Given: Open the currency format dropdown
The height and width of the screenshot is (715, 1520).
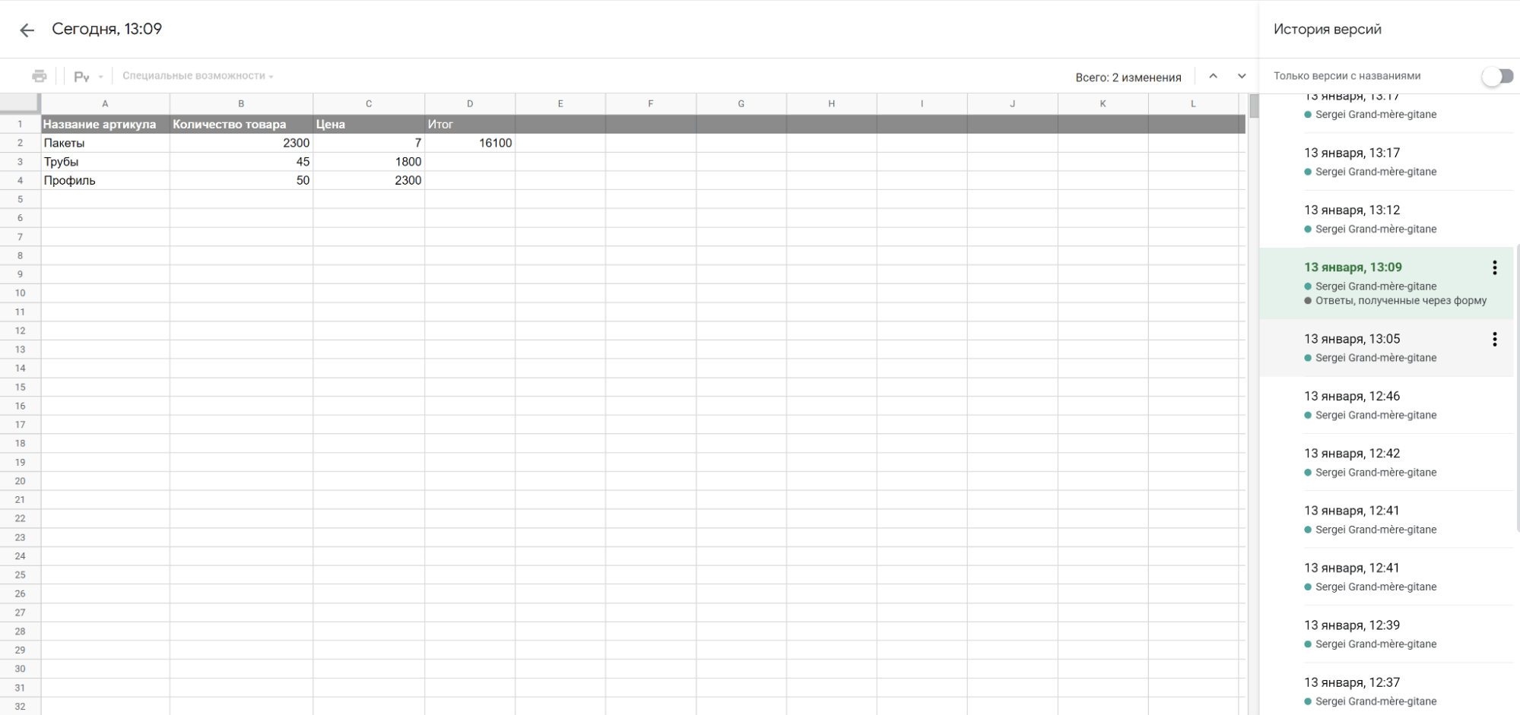Looking at the screenshot, I should (x=88, y=77).
